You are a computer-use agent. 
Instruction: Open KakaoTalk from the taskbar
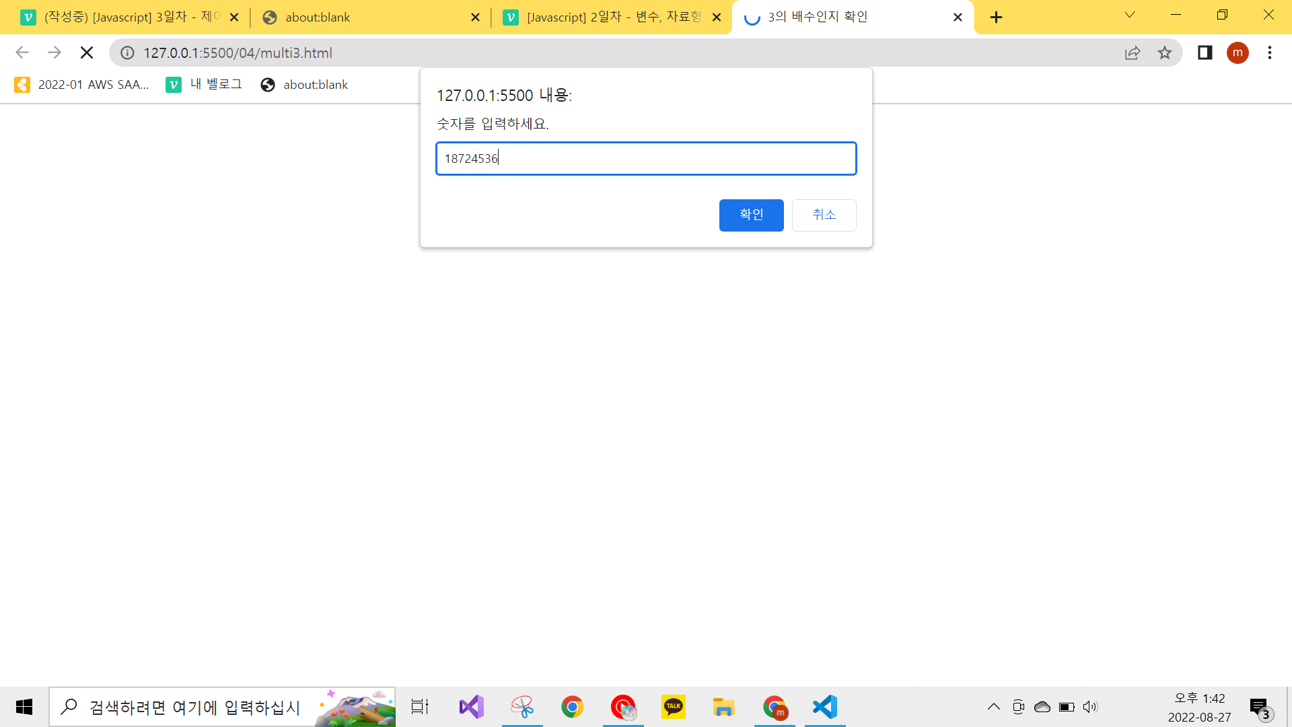tap(673, 707)
